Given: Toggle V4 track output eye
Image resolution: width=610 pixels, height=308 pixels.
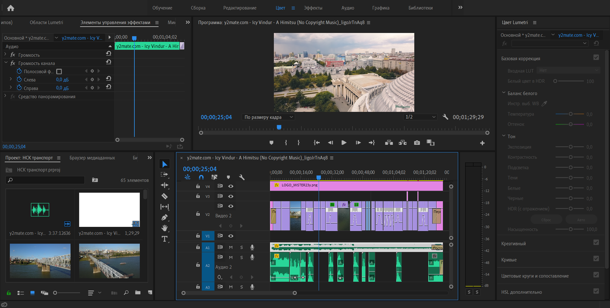Looking at the screenshot, I should [x=231, y=186].
